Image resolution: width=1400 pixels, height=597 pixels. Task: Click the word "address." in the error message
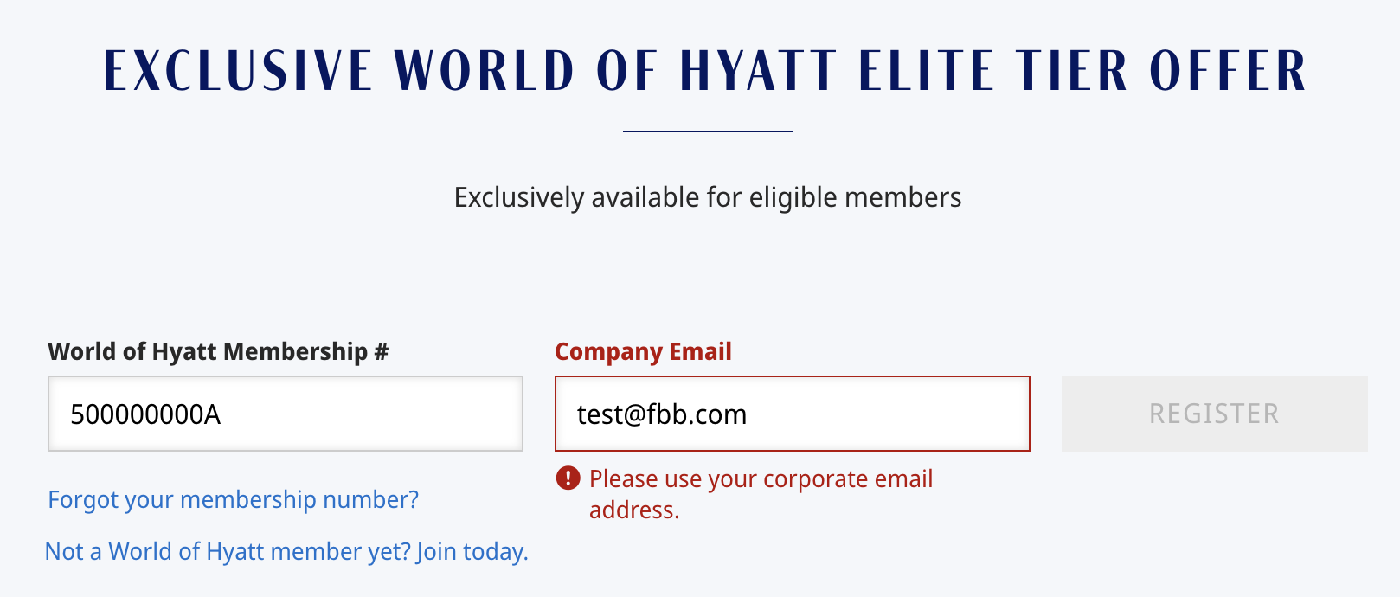coord(634,510)
